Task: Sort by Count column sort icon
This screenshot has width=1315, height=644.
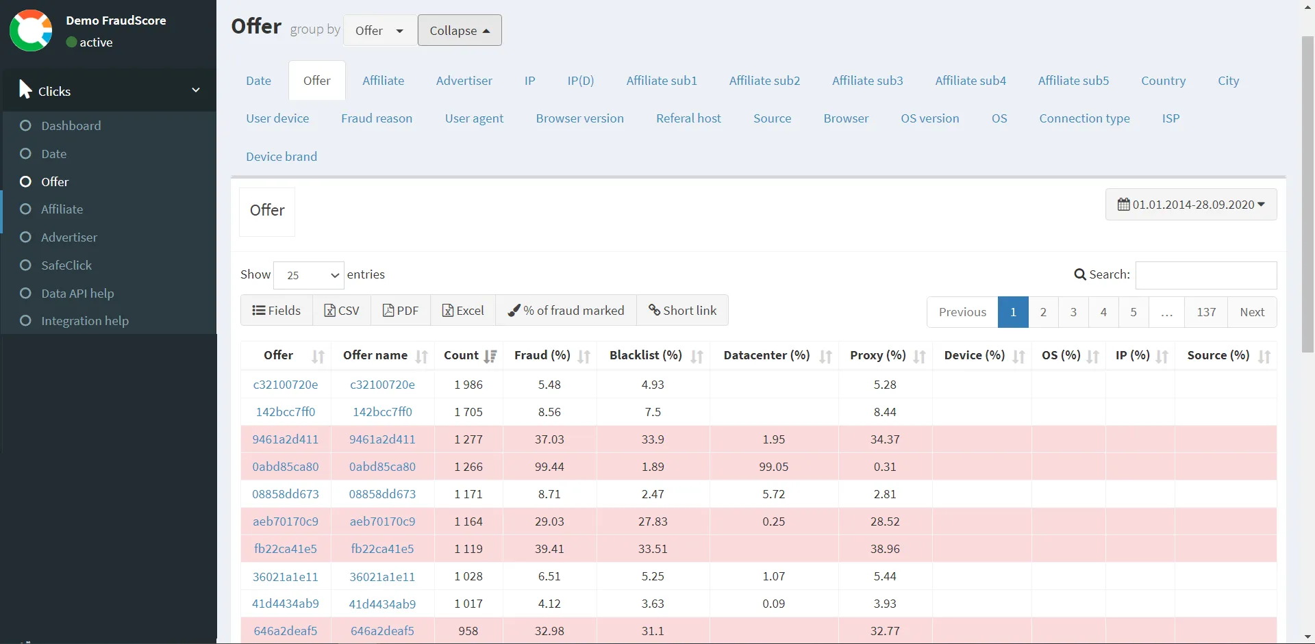Action: [490, 356]
